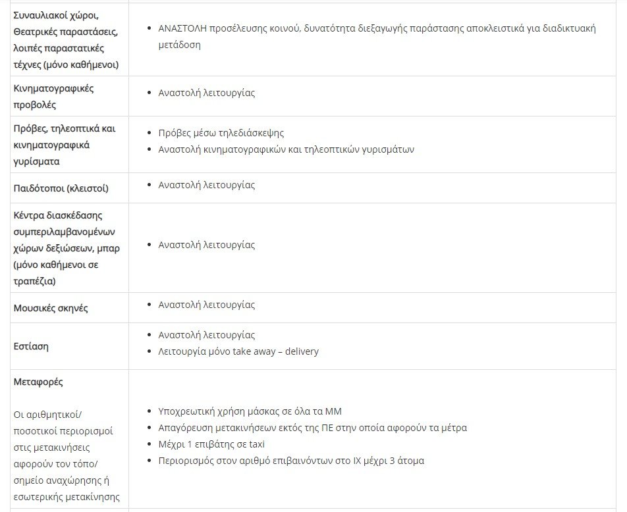
Task: Click 'Αναστολή λειτουργίας' in the Μουσικές σκηνές row
Action: click(x=206, y=305)
